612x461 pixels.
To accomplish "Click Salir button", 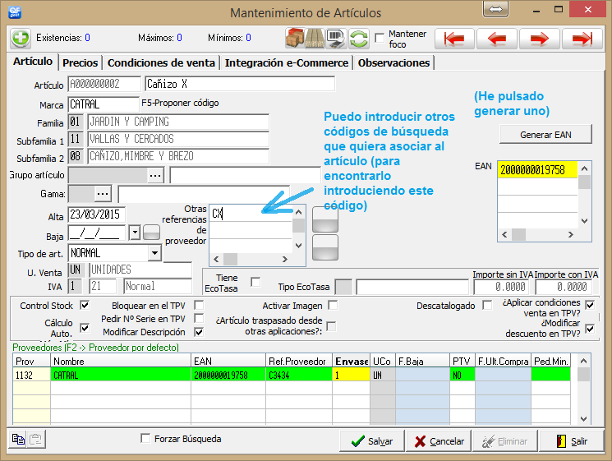I will (572, 441).
